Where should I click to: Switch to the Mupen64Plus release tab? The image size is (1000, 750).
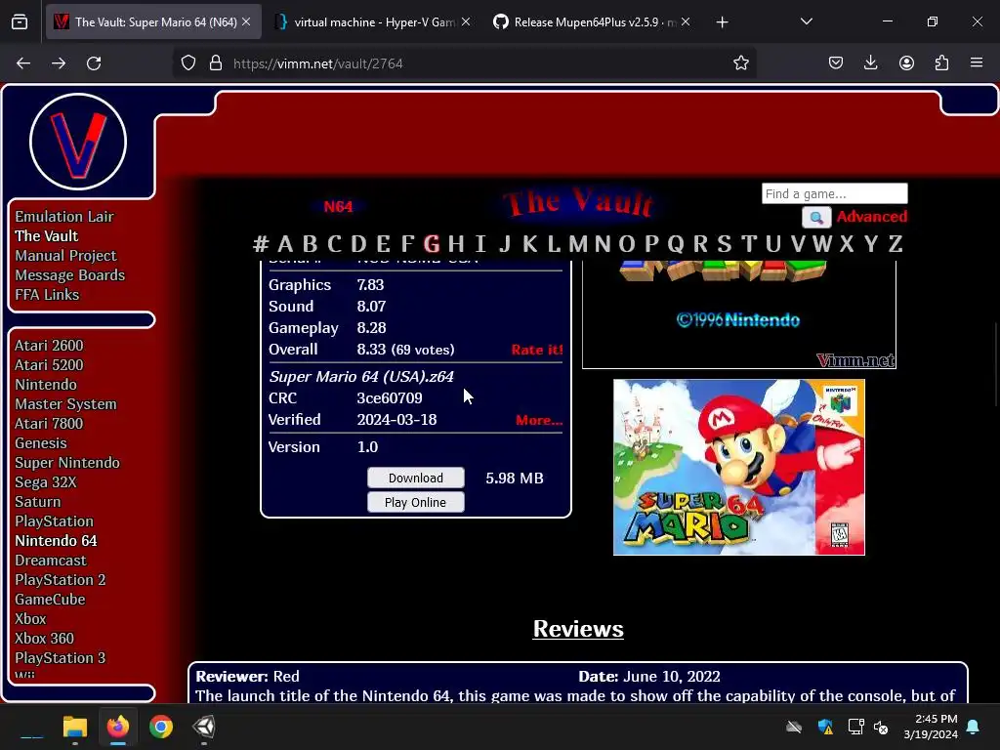[x=592, y=21]
